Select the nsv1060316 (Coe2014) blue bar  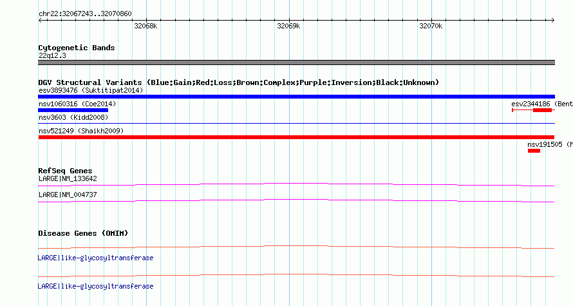73,110
